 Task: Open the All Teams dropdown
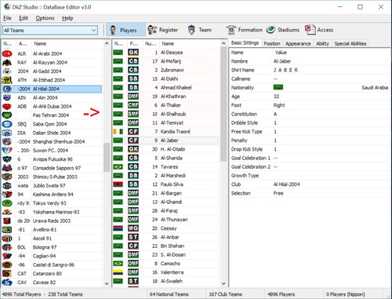coord(50,31)
